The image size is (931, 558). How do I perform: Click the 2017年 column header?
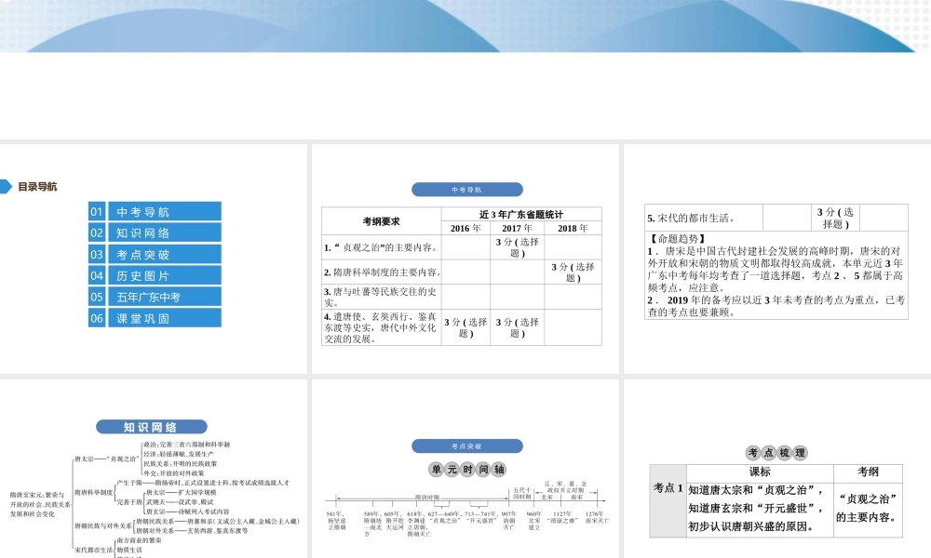click(517, 228)
